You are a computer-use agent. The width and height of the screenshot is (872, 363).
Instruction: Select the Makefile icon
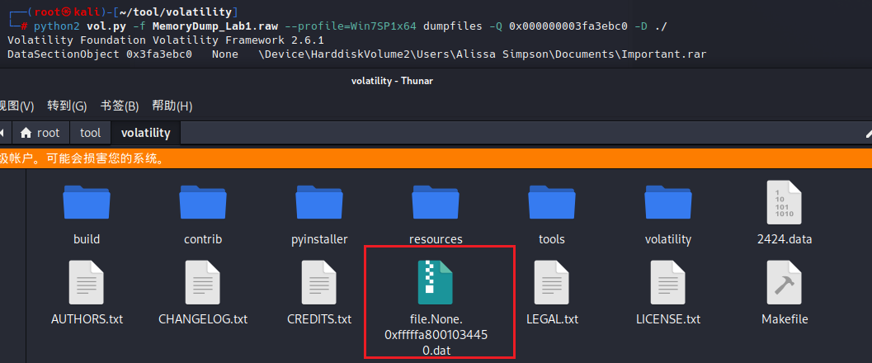[x=784, y=283]
